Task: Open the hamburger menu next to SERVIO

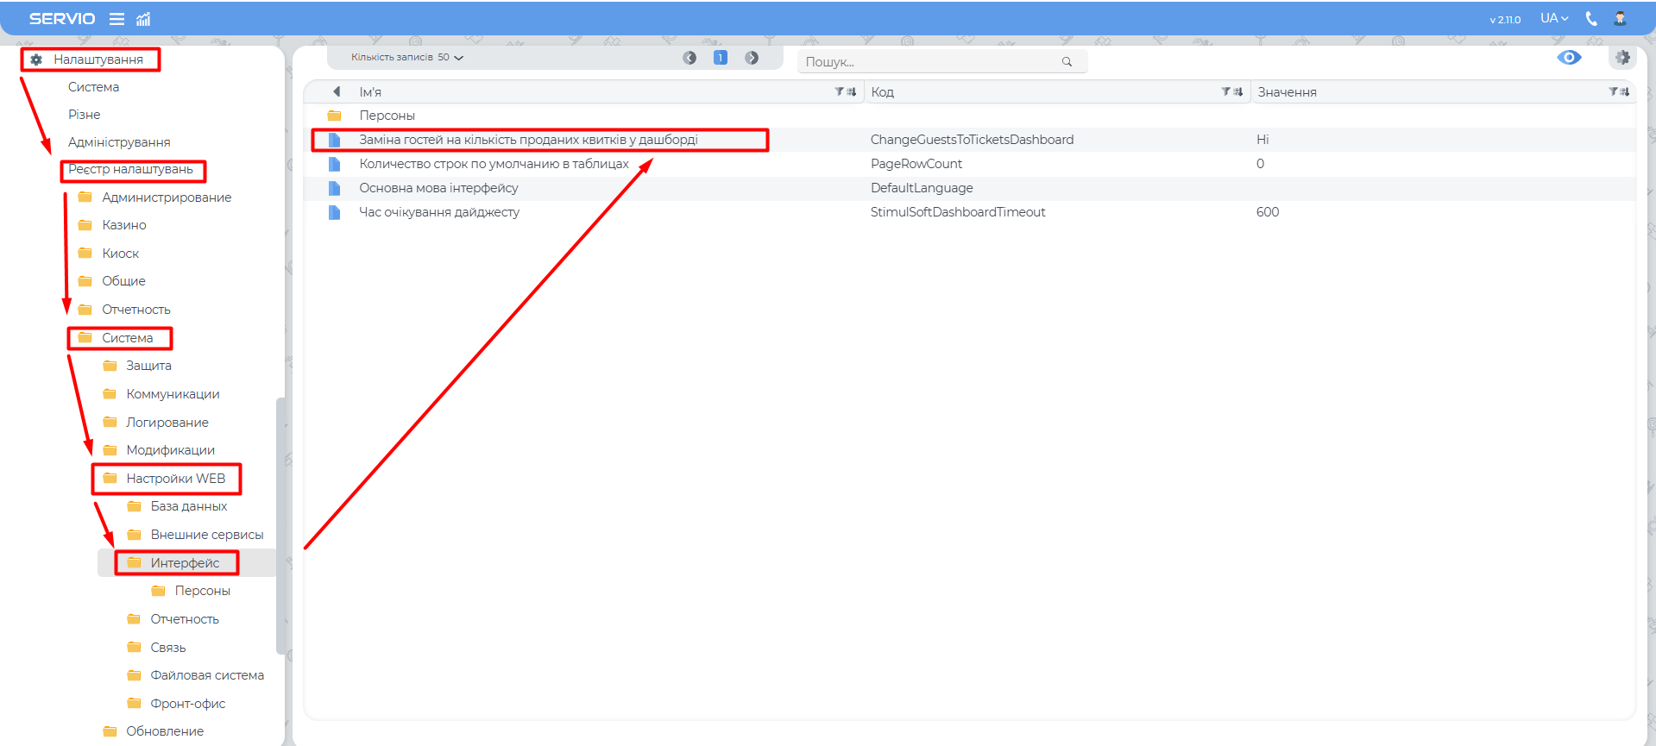Action: (116, 19)
